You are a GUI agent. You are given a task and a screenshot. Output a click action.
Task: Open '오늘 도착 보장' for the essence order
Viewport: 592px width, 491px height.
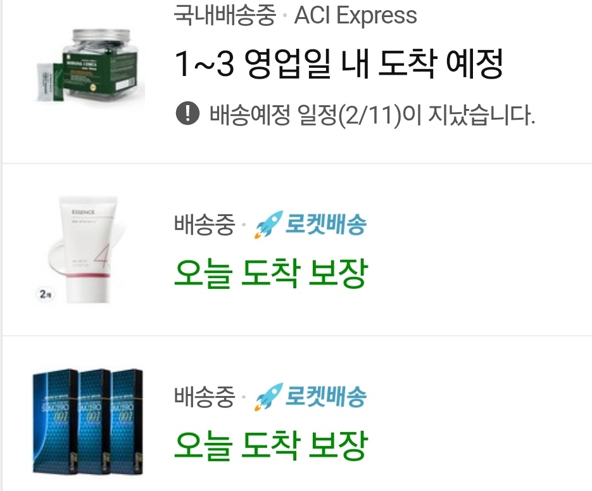[x=270, y=274]
